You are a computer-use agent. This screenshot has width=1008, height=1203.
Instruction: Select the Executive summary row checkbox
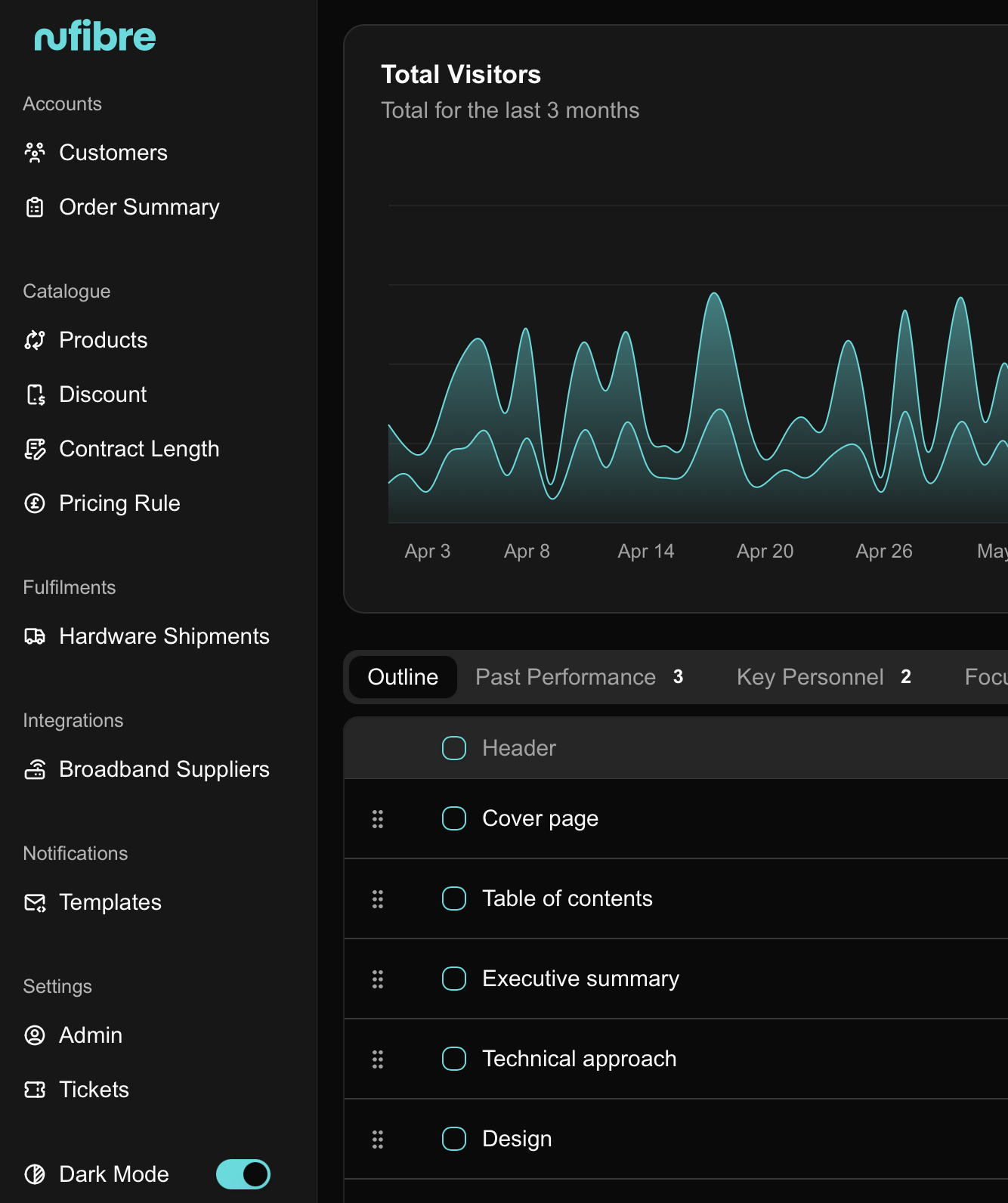click(454, 979)
